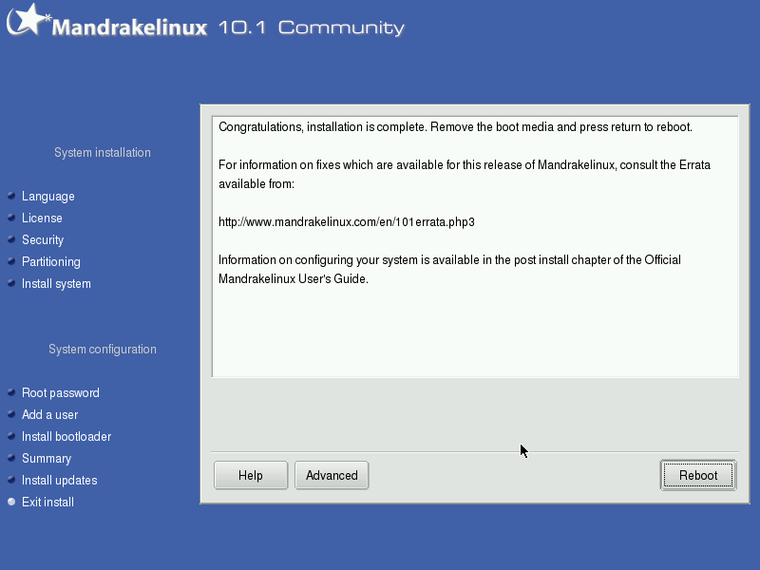The width and height of the screenshot is (760, 570).
Task: Click the Mandrakelinux star logo
Action: (x=28, y=20)
